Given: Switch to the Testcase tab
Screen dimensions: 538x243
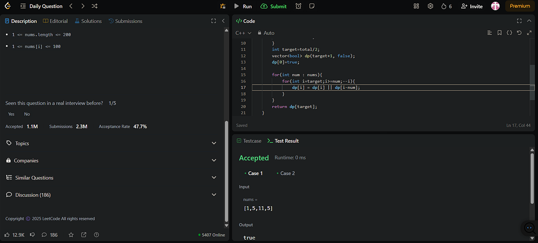Looking at the screenshot, I should [249, 141].
